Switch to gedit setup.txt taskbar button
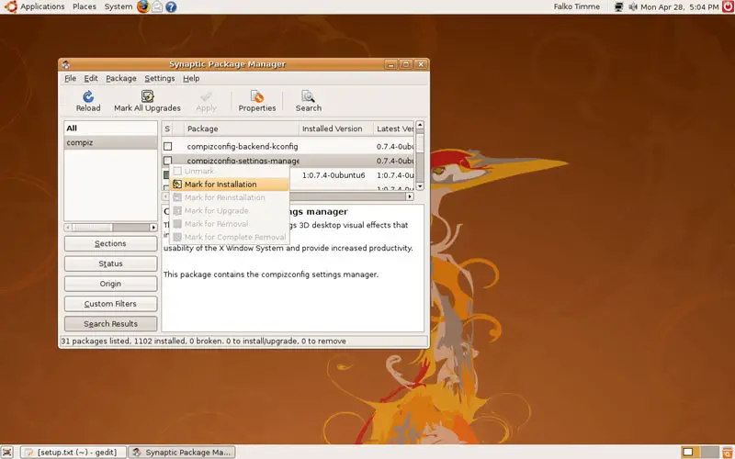The image size is (735, 459). click(x=74, y=452)
